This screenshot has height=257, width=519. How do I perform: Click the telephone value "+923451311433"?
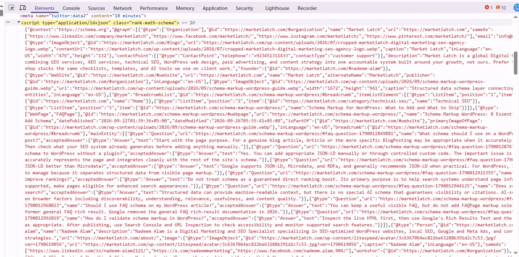coord(271,56)
